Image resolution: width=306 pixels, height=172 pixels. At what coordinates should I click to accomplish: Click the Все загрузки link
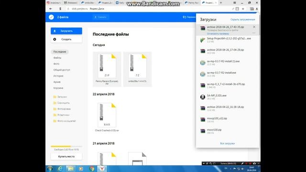pyautogui.click(x=228, y=143)
